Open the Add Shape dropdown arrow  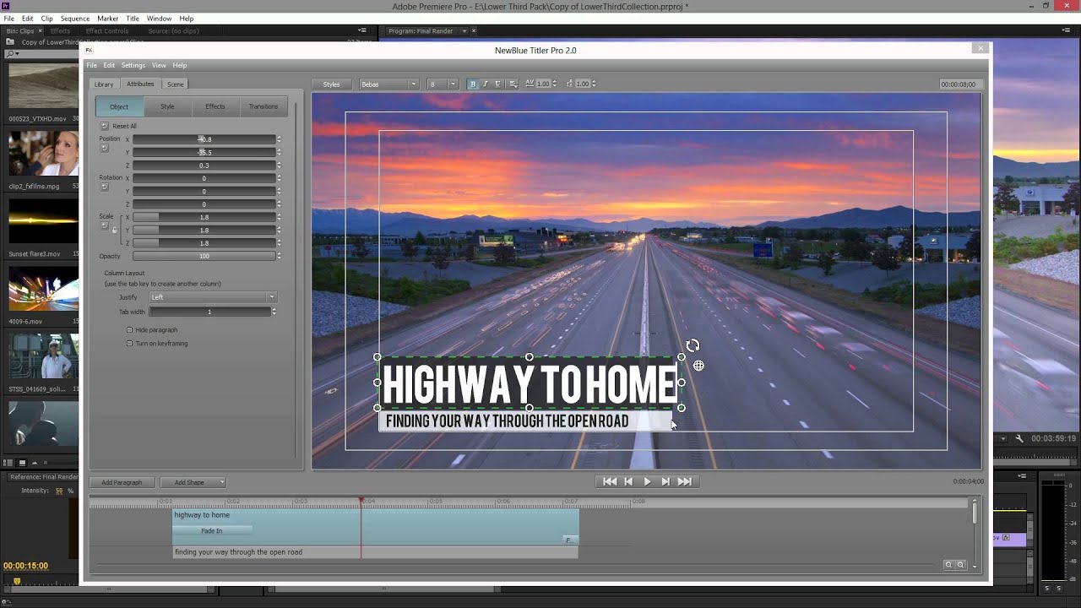221,482
